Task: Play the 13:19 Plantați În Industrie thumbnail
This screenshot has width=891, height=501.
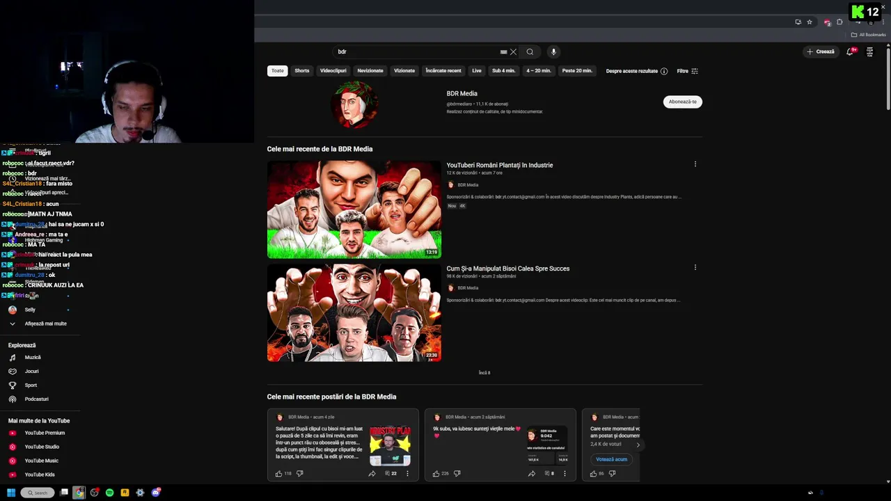Action: coord(354,209)
